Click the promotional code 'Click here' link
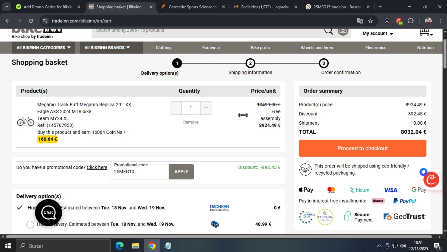Screen dimensions: 447x252 coord(97,167)
